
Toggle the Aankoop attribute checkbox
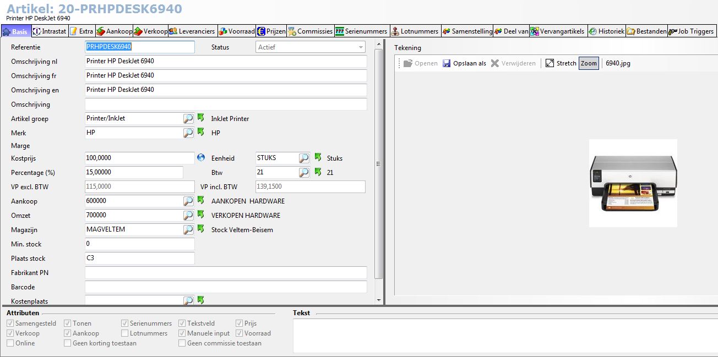[x=68, y=333]
